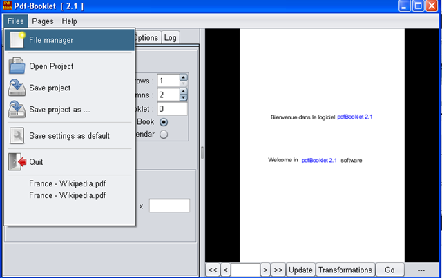Click the Save project as disk icon

(x=17, y=109)
